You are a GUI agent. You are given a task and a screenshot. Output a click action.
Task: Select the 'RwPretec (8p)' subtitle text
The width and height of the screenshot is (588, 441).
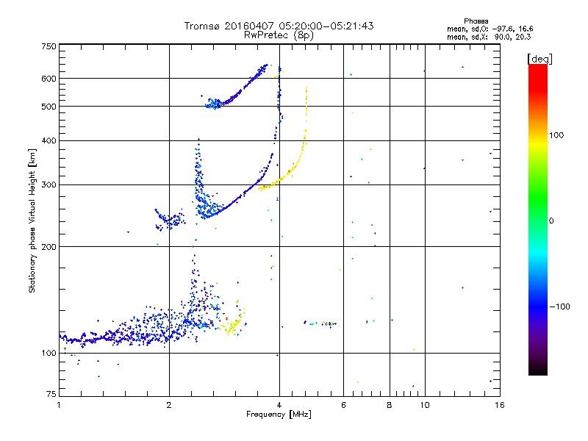279,35
